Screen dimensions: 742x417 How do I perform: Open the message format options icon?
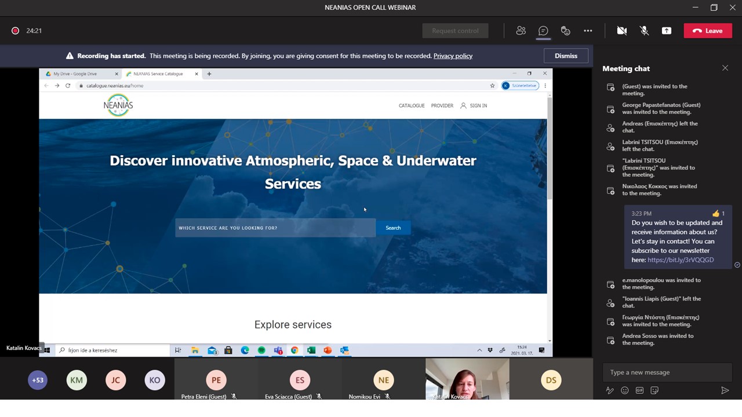[610, 390]
